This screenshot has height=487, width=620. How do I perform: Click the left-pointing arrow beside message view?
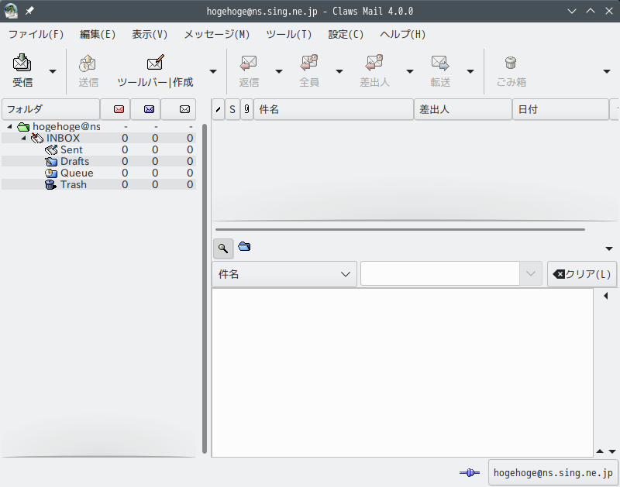[606, 296]
